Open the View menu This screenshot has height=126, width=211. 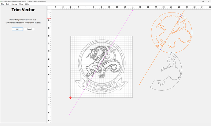pos(21,4)
